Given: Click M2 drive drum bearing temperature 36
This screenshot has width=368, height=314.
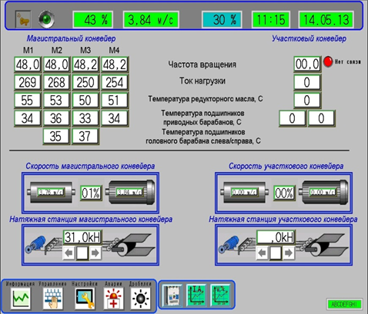Looking at the screenshot, I should pos(56,118).
